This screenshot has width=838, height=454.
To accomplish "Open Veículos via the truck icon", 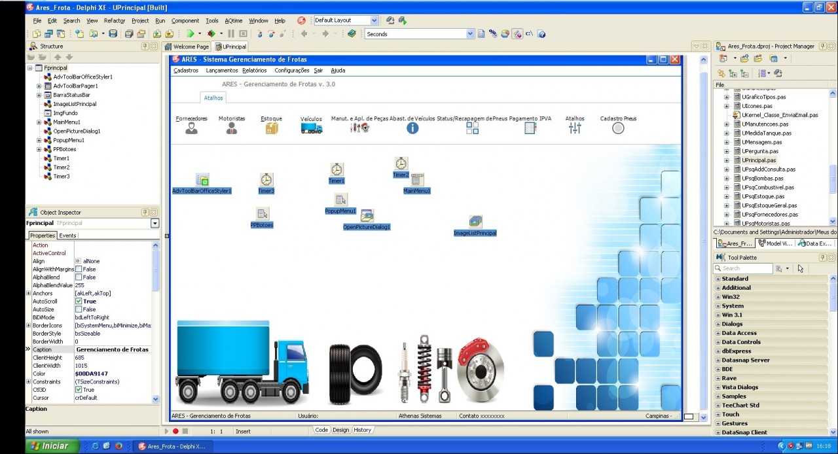I will tap(311, 127).
